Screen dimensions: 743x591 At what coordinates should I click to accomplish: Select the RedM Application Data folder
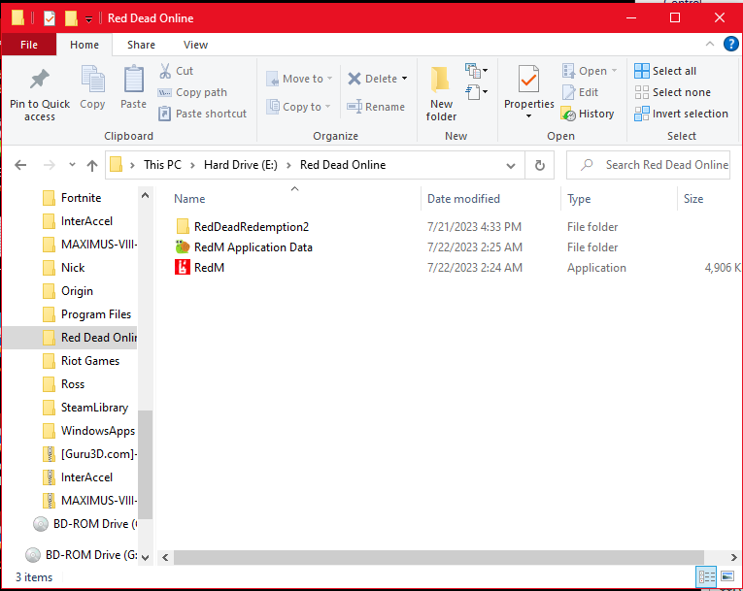tap(253, 247)
